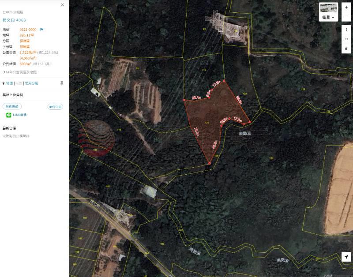Zoom in with the plus button
The width and height of the screenshot is (353, 277).
pyautogui.click(x=346, y=7)
